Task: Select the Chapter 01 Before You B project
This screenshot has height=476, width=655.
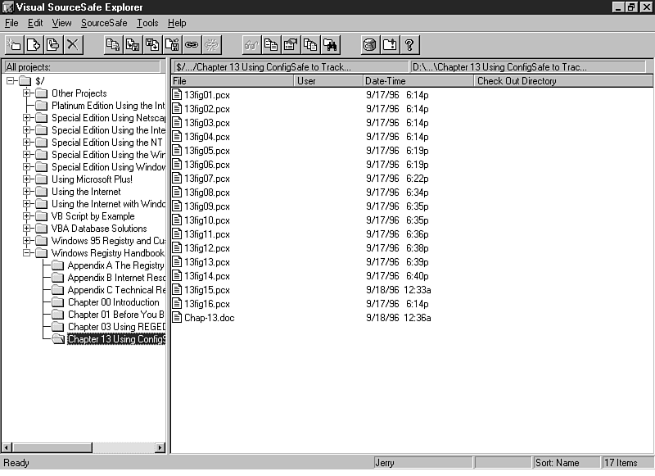Action: 115,315
